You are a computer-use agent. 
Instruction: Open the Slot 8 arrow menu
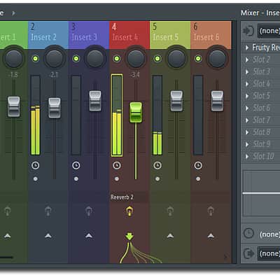click(x=247, y=132)
